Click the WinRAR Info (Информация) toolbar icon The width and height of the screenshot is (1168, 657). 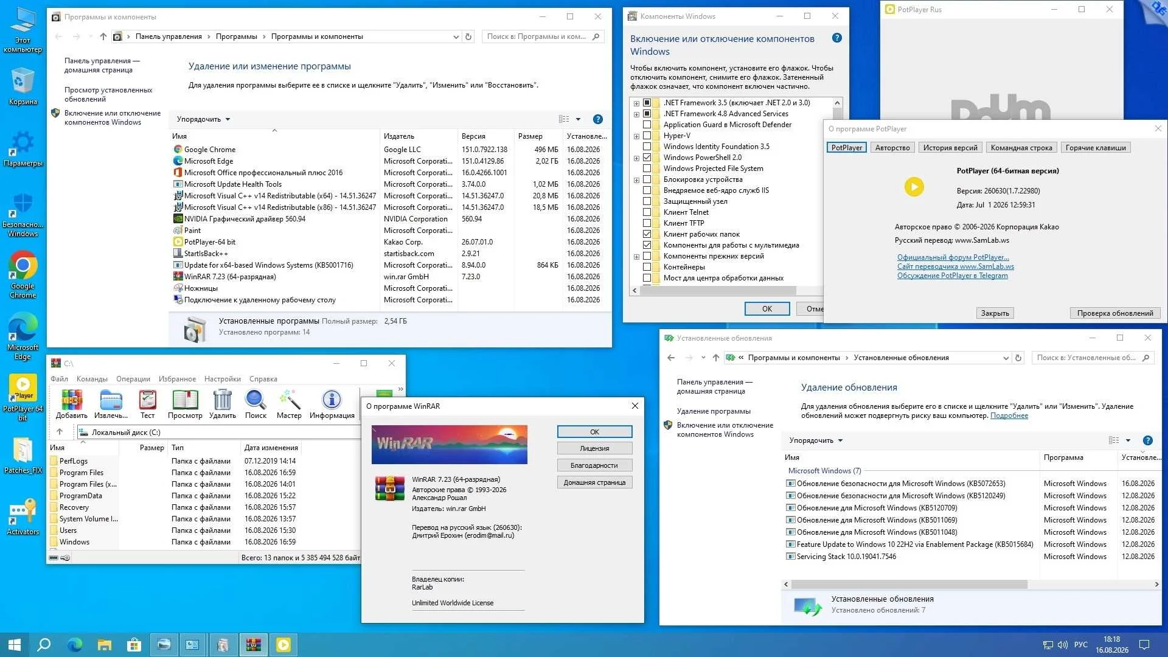tap(332, 404)
